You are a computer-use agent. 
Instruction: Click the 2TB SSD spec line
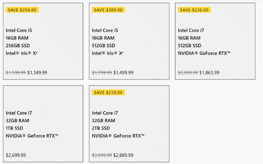click(x=101, y=128)
